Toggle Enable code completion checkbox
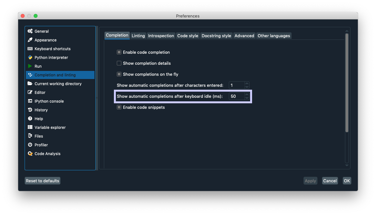Image resolution: width=376 pixels, height=215 pixels. click(119, 52)
